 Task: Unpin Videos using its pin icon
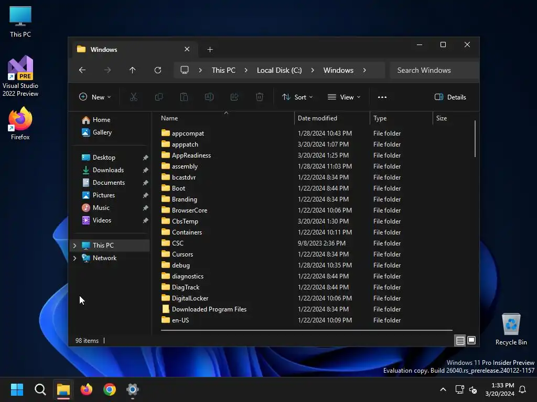(146, 220)
